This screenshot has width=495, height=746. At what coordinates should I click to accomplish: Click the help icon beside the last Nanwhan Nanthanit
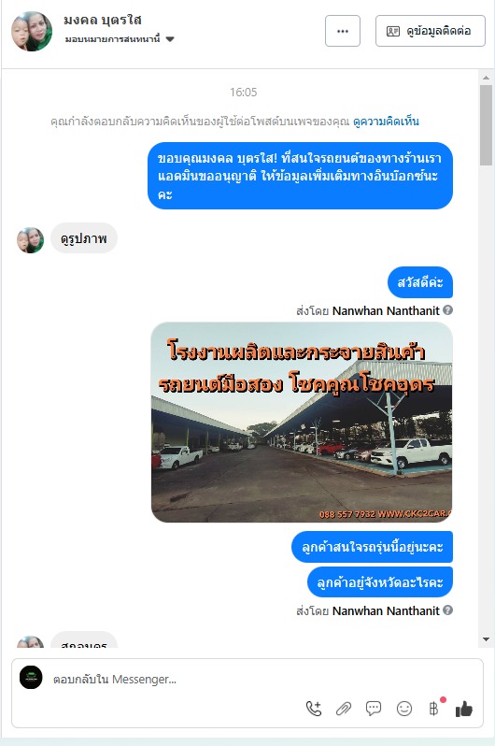pyautogui.click(x=447, y=610)
